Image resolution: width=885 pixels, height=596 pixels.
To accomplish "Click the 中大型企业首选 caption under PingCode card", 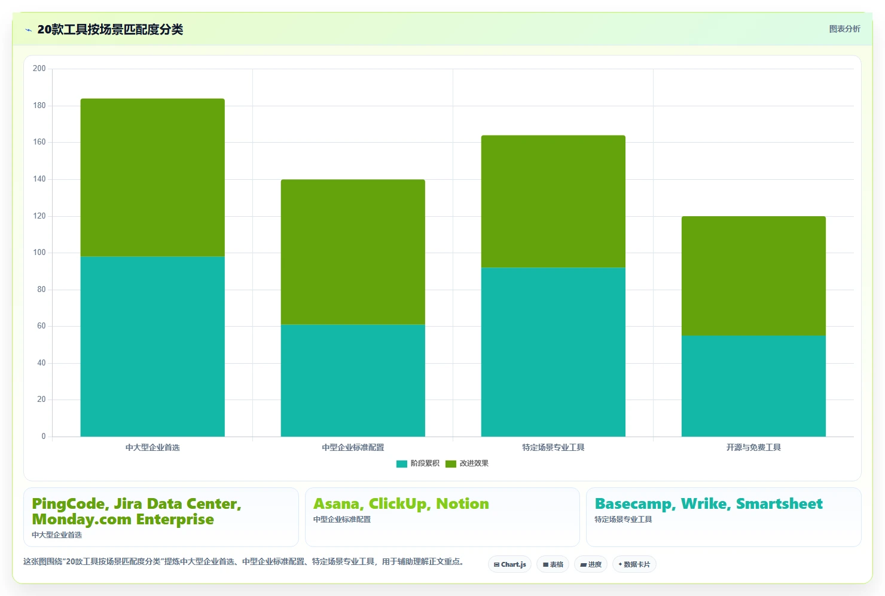I will (x=57, y=535).
